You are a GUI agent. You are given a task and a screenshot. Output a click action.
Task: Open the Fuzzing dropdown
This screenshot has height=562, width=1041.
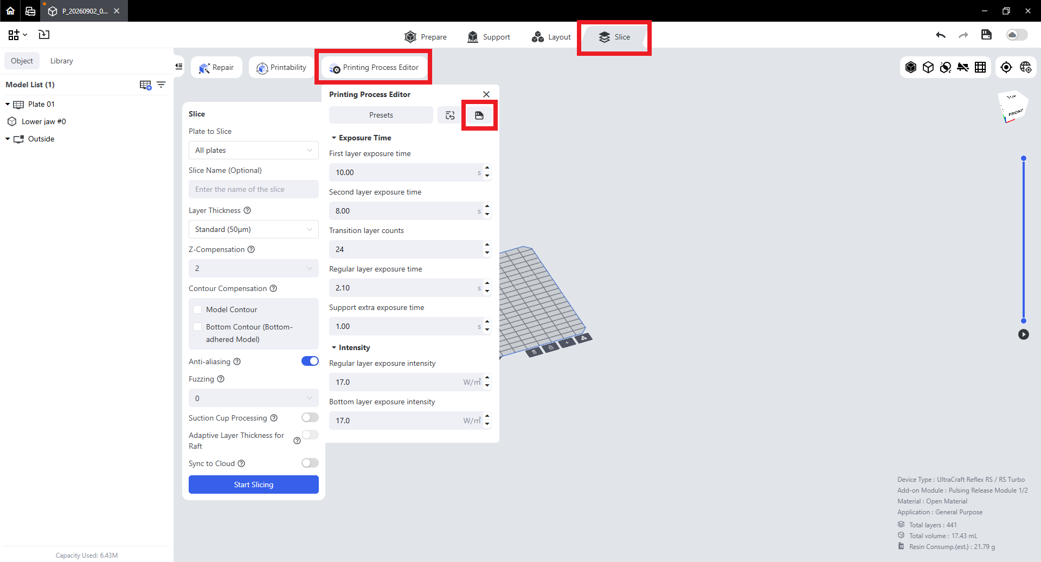point(254,398)
